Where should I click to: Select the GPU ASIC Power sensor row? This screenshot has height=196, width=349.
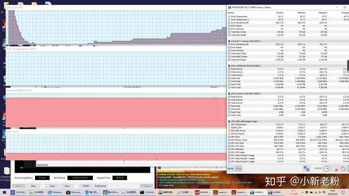click(x=288, y=131)
